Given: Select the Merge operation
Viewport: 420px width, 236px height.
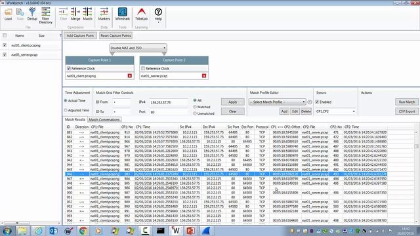Looking at the screenshot, I should point(75,14).
